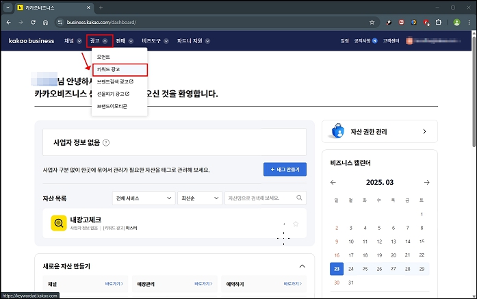Viewport: 477px width, 299px height.
Task: Close the 카카오비즈니스 tab
Action: coord(88,8)
